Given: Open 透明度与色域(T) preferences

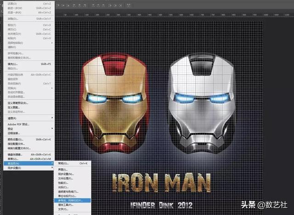Looking at the screenshot, I should point(73,192).
